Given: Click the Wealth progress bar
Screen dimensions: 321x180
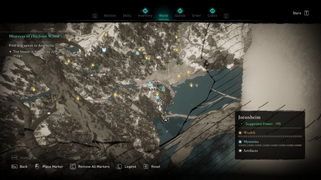Looking at the screenshot, I should (x=270, y=136).
